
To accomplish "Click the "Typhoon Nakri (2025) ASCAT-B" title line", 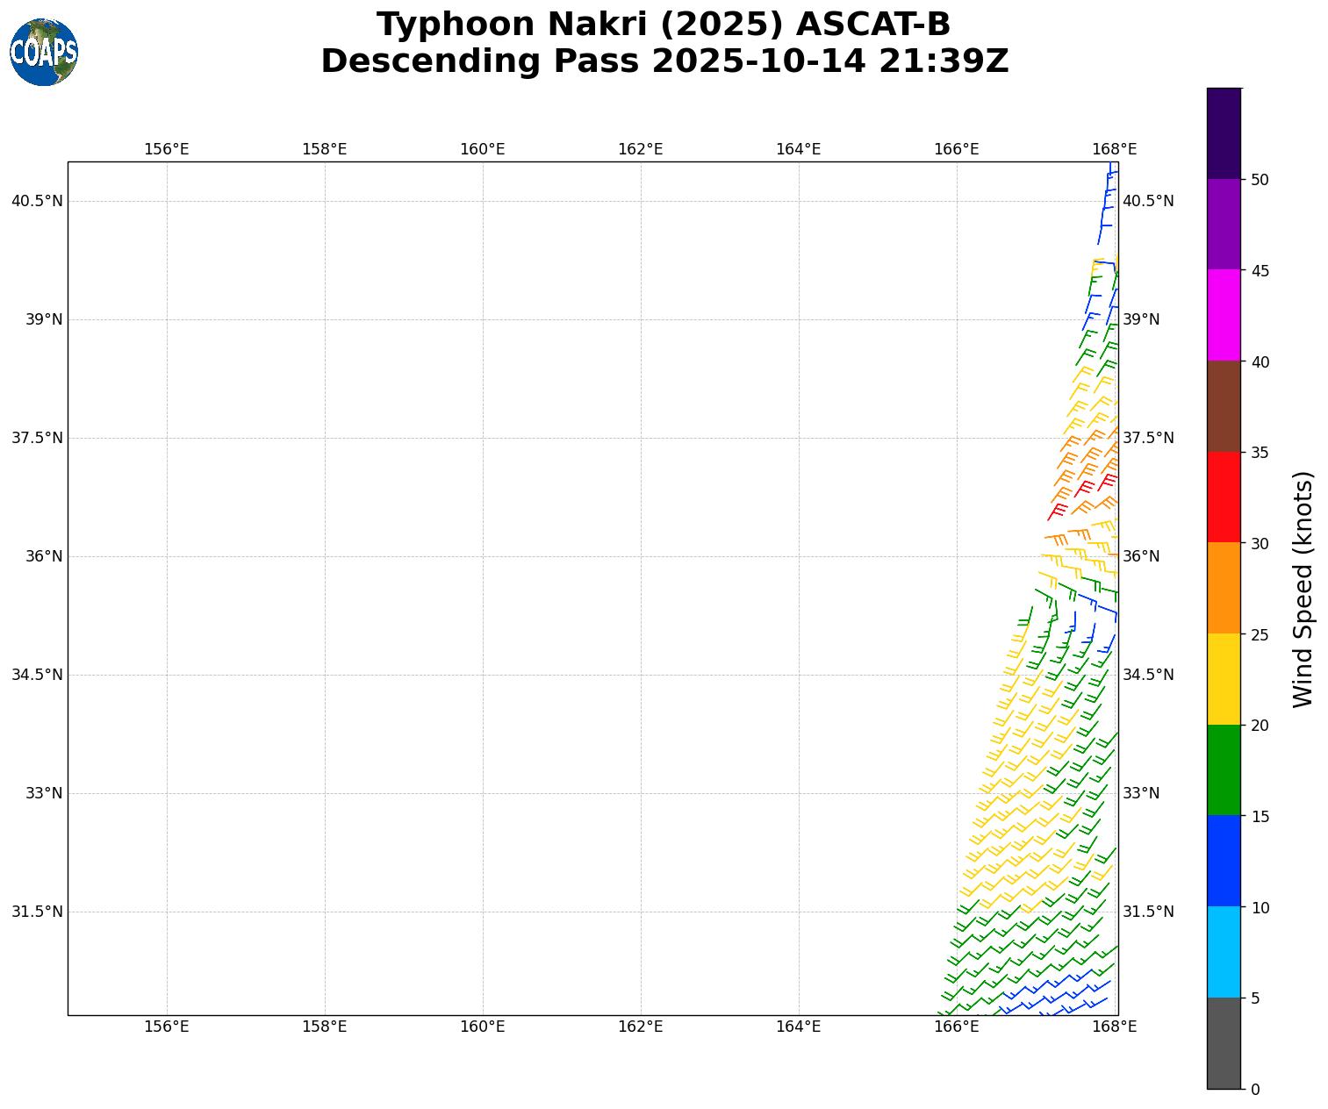I will [664, 25].
